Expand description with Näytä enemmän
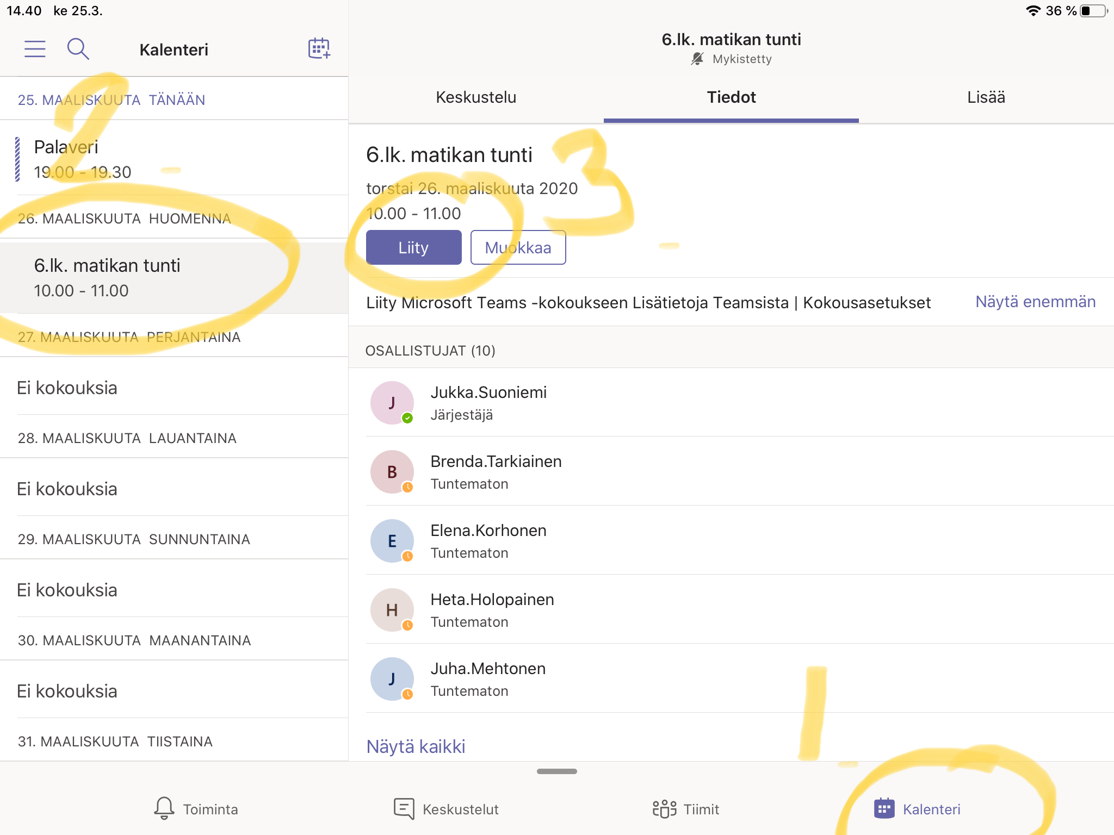The height and width of the screenshot is (835, 1114). pyautogui.click(x=1035, y=302)
